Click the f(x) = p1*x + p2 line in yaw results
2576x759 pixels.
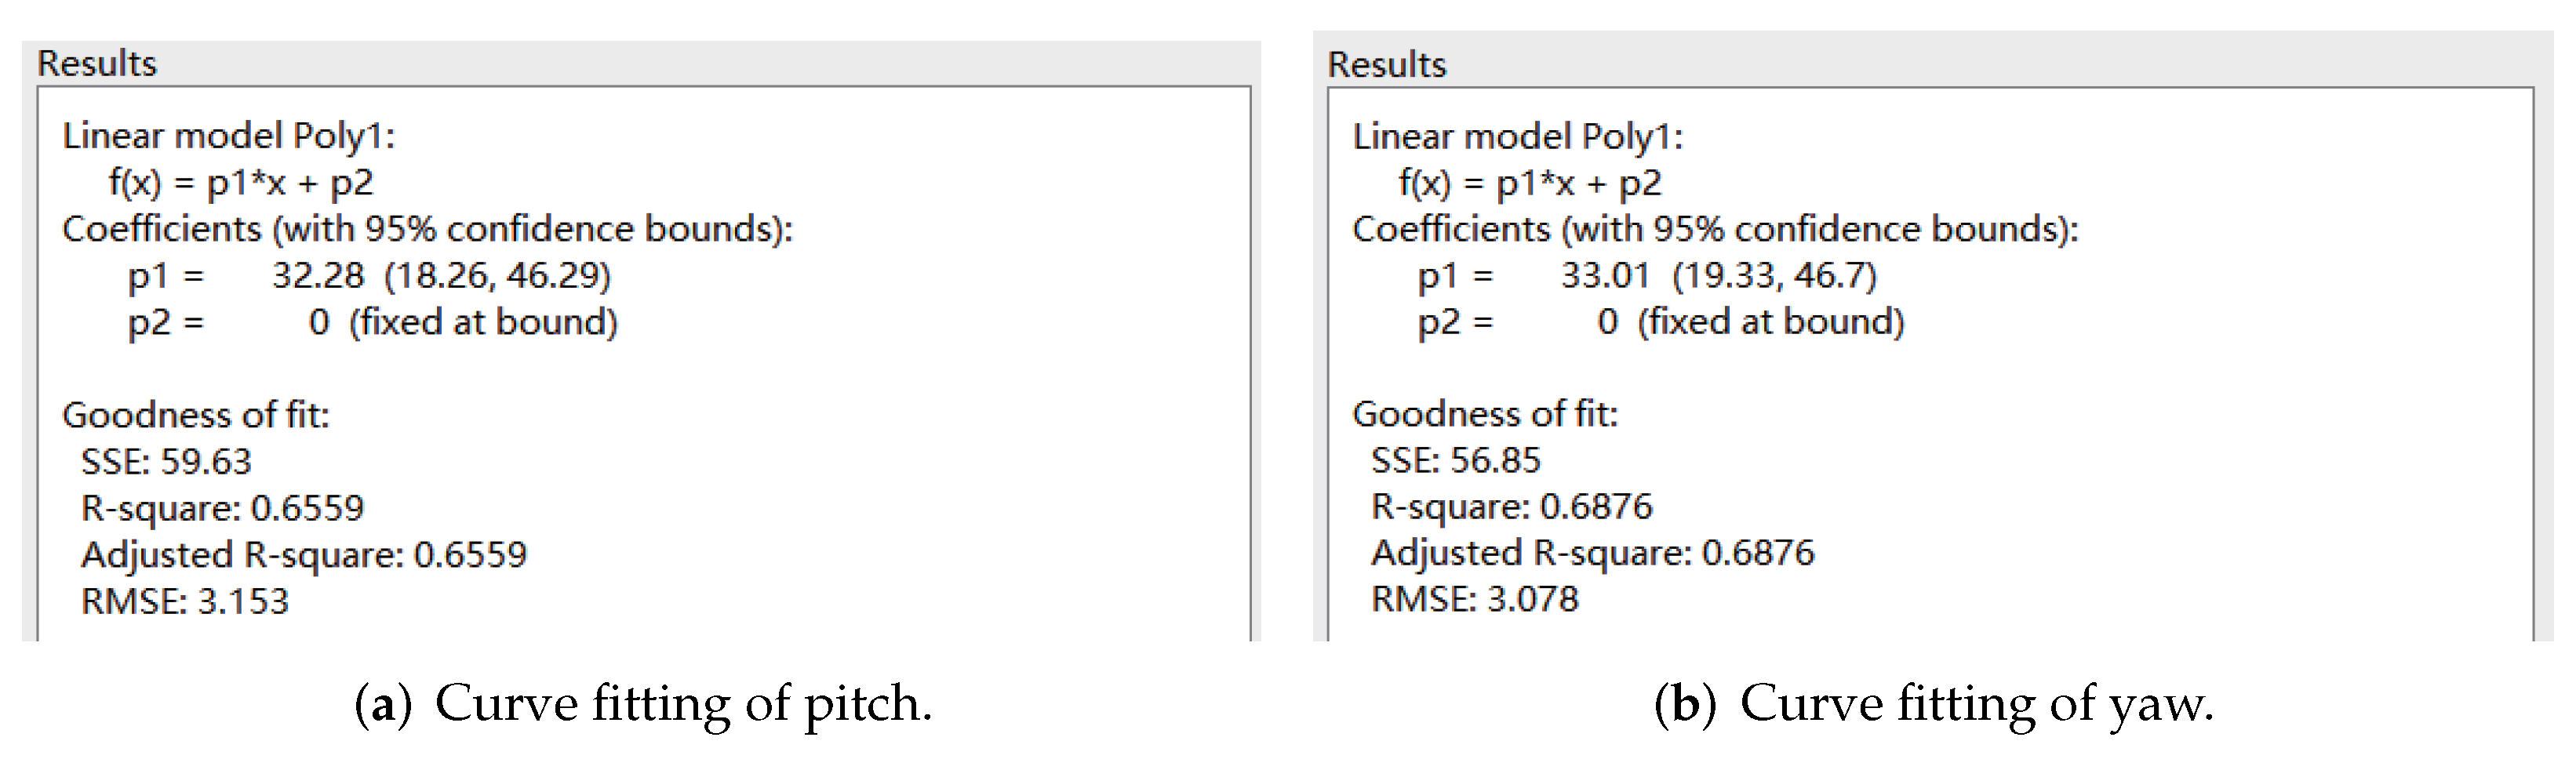pyautogui.click(x=1530, y=182)
